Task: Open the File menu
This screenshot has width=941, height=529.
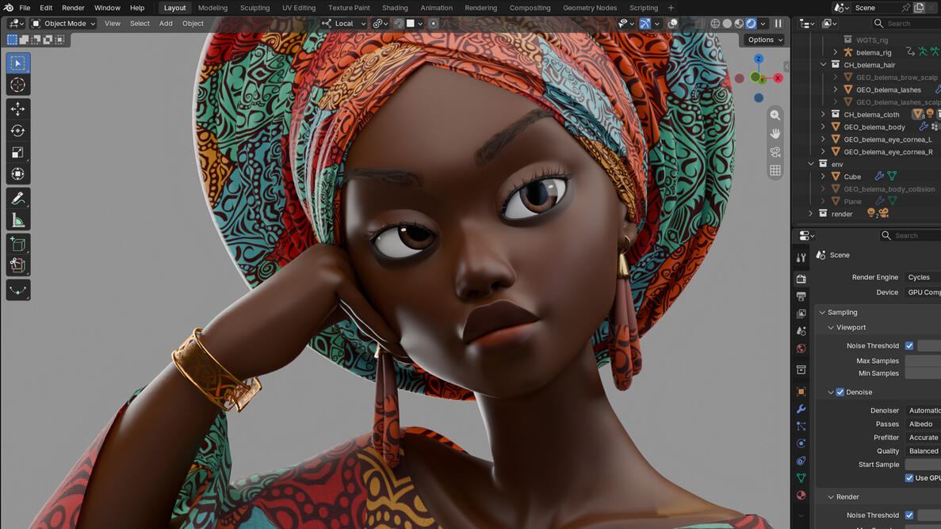Action: pos(25,8)
